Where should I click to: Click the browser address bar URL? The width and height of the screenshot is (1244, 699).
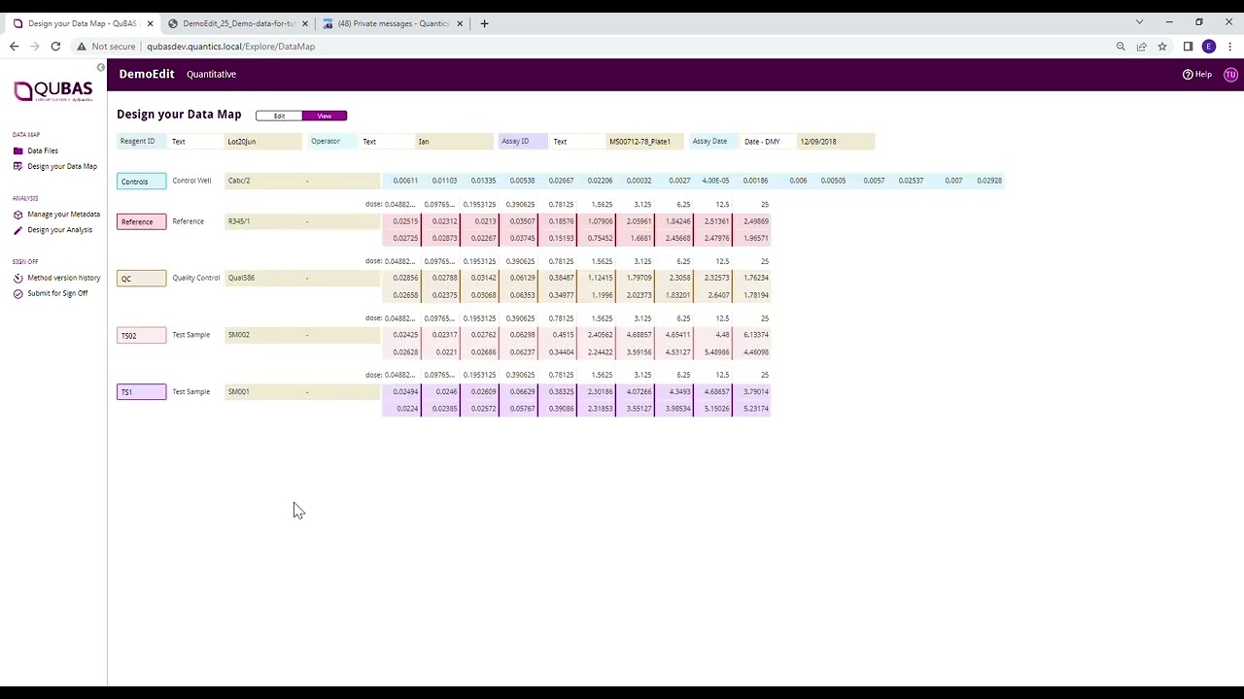(x=230, y=46)
